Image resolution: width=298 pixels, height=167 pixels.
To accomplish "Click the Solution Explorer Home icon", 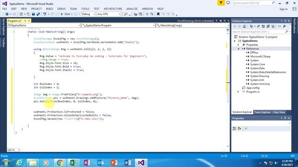I will [244, 26].
